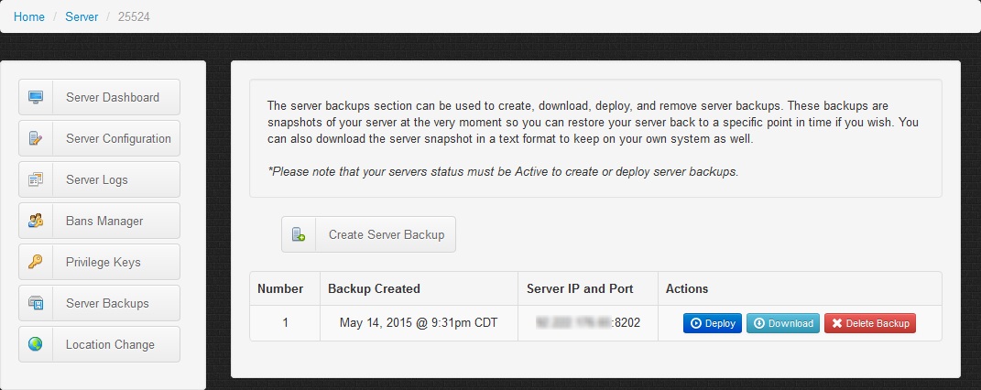Deploy backup number 1
The width and height of the screenshot is (981, 390).
point(712,323)
